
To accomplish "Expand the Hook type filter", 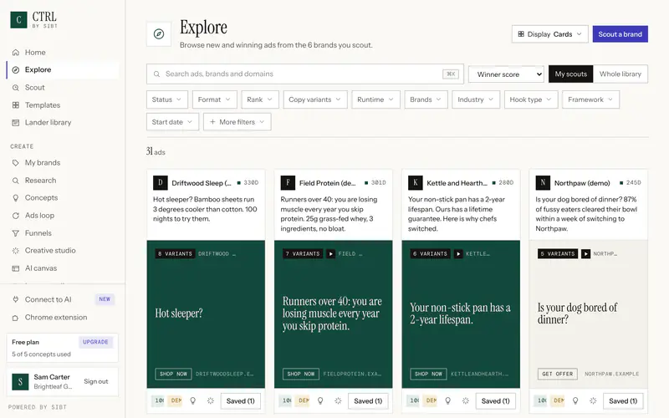I will (531, 99).
